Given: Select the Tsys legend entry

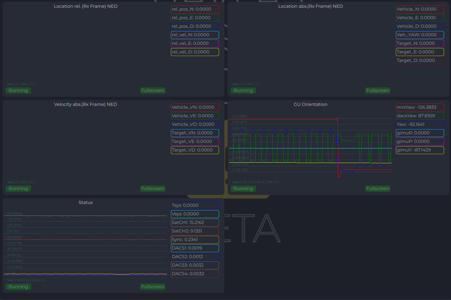Looking at the screenshot, I should (195, 205).
